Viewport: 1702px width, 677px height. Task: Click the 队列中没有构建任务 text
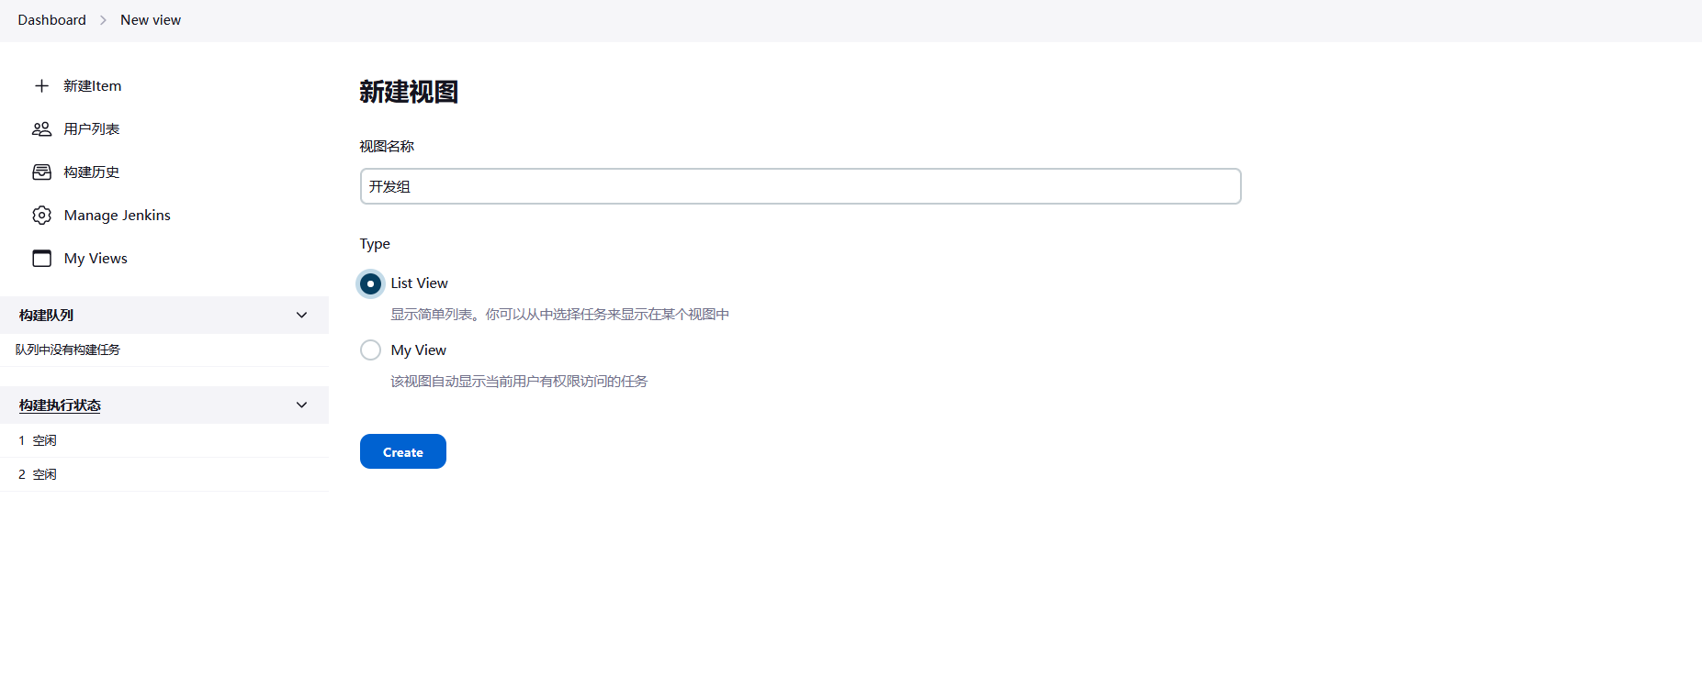click(68, 350)
